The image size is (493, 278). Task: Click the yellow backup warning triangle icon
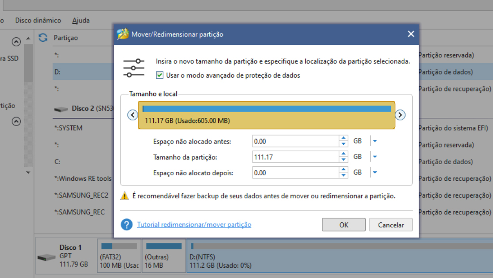(x=125, y=196)
